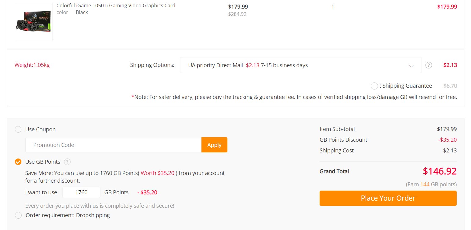Enable the Shipping Guarantee option

pyautogui.click(x=375, y=86)
